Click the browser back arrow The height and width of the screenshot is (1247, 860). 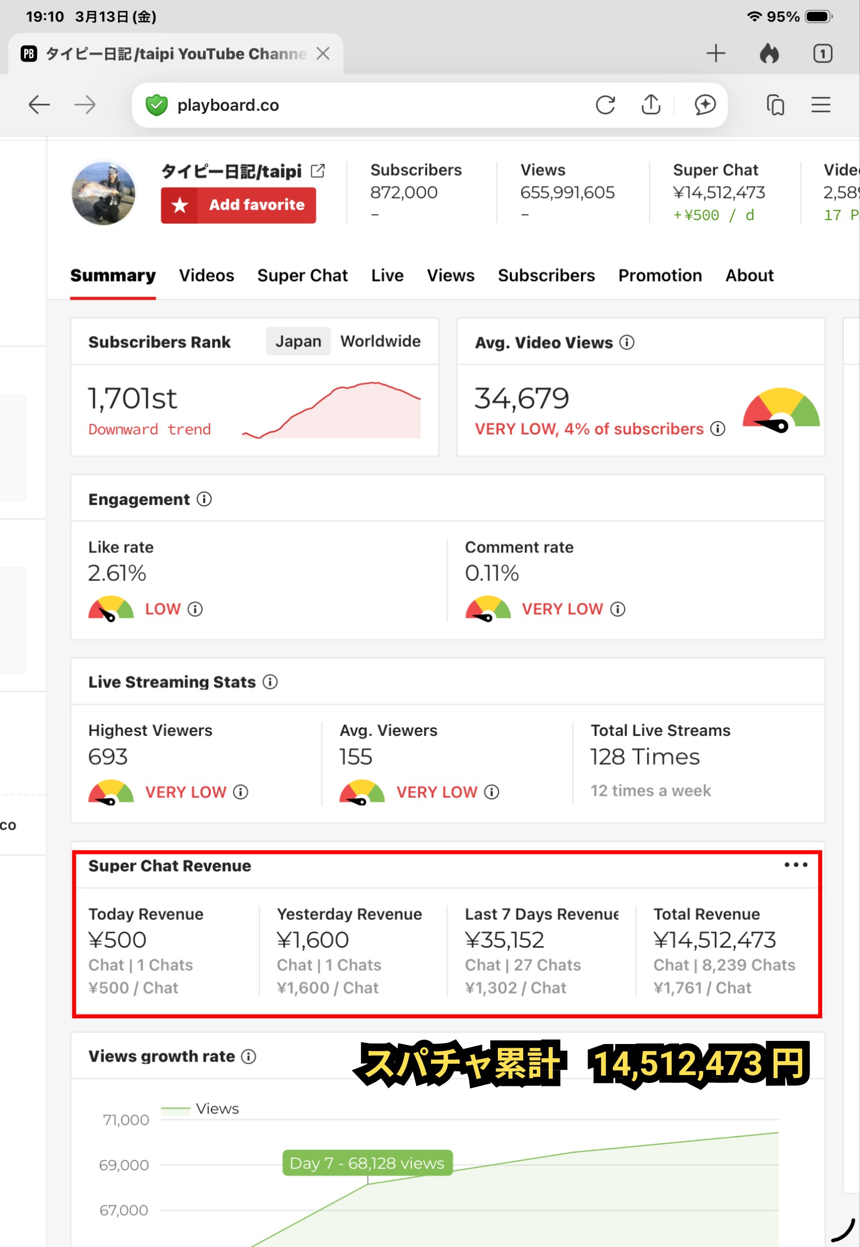tap(39, 105)
